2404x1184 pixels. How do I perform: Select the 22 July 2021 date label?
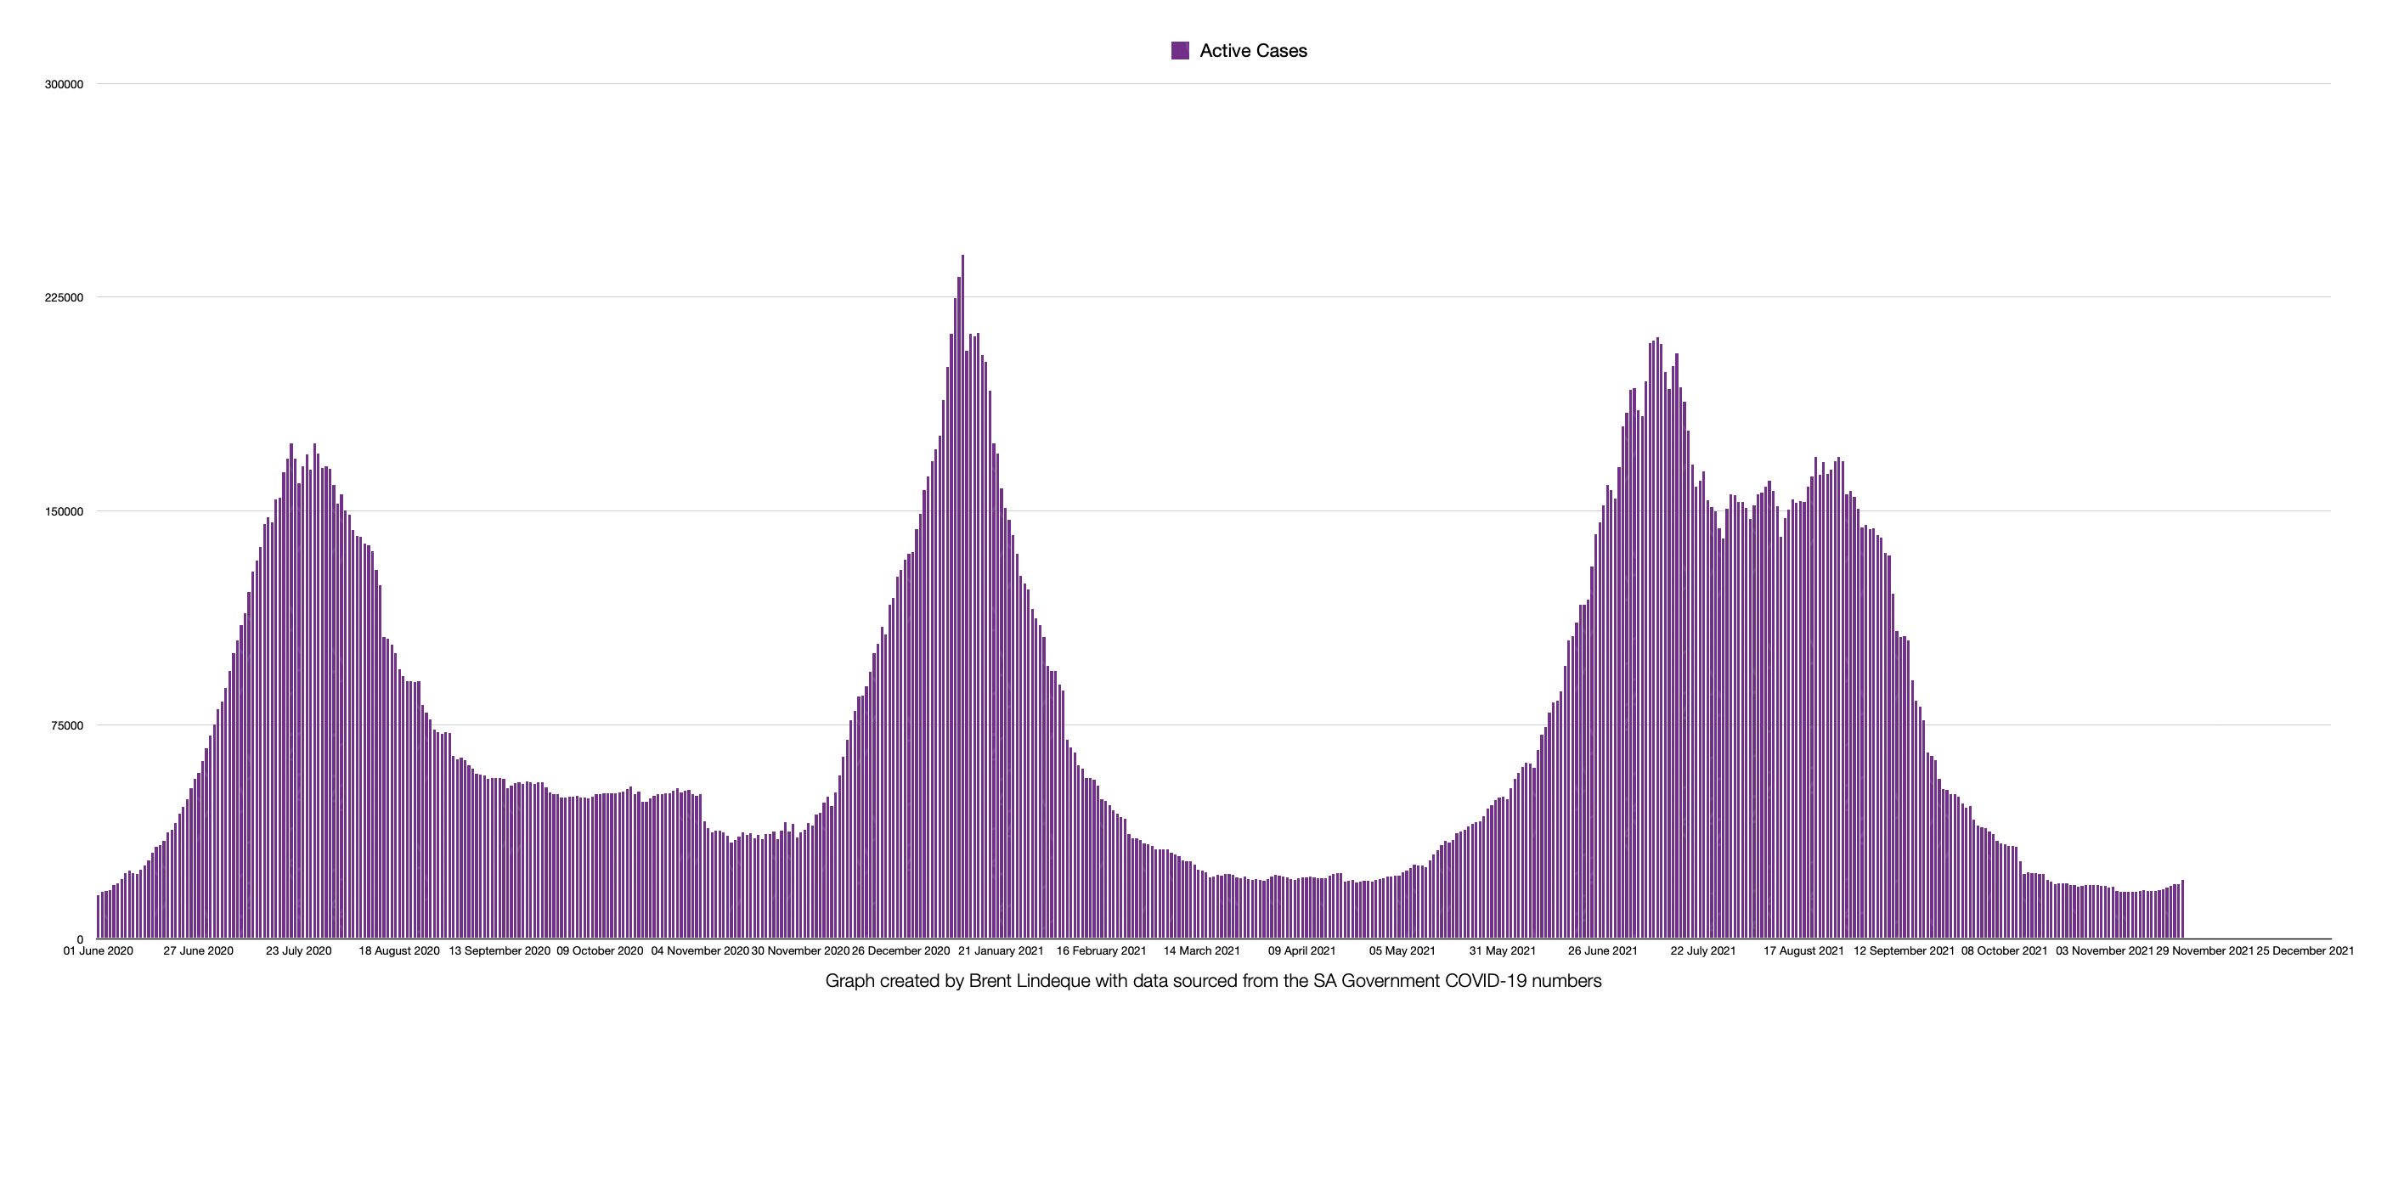[x=1702, y=950]
